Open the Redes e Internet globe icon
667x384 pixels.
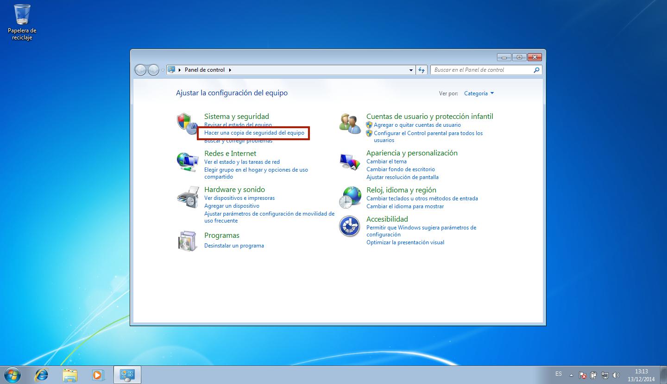pos(187,161)
